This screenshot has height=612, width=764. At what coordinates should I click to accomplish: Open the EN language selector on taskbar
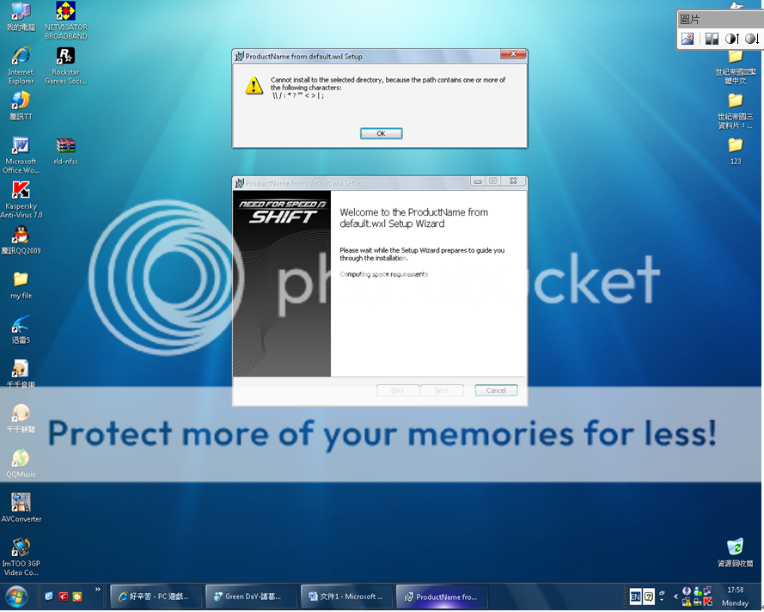click(635, 596)
